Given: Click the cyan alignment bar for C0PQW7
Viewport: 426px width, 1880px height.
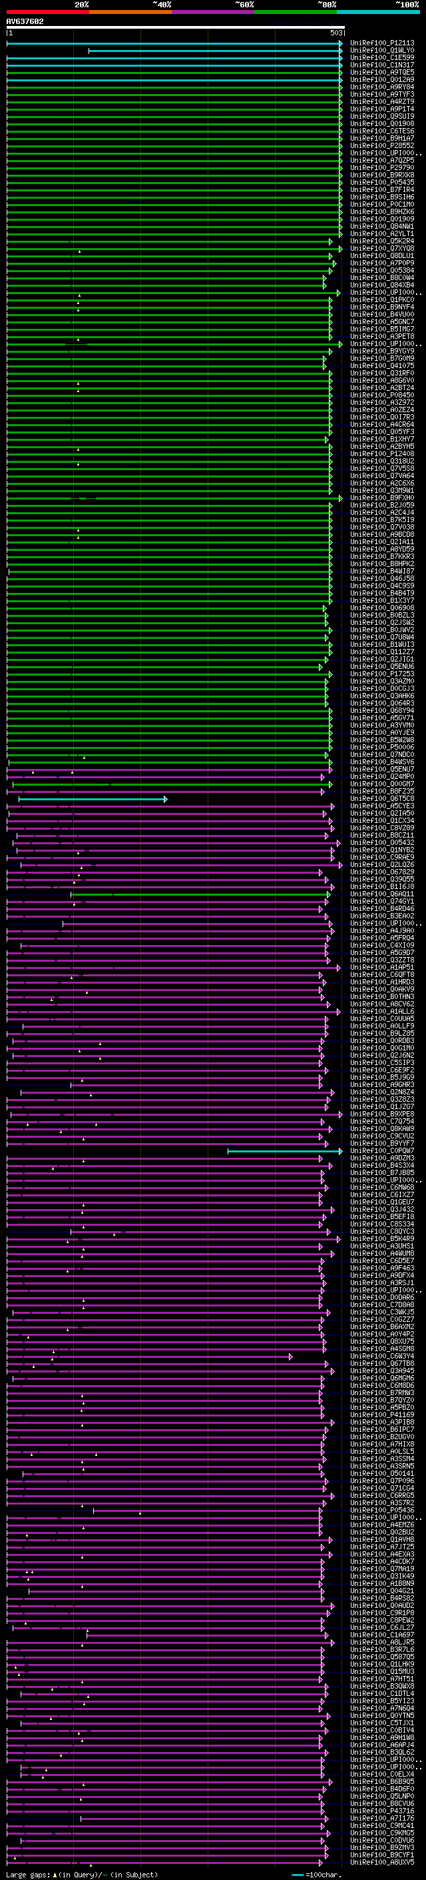Looking at the screenshot, I should coord(285,1152).
